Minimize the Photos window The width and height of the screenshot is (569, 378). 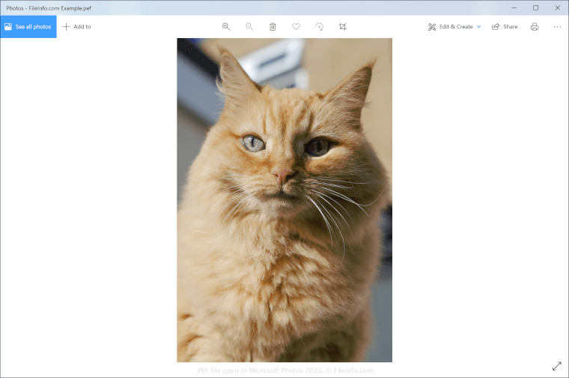[x=515, y=7]
